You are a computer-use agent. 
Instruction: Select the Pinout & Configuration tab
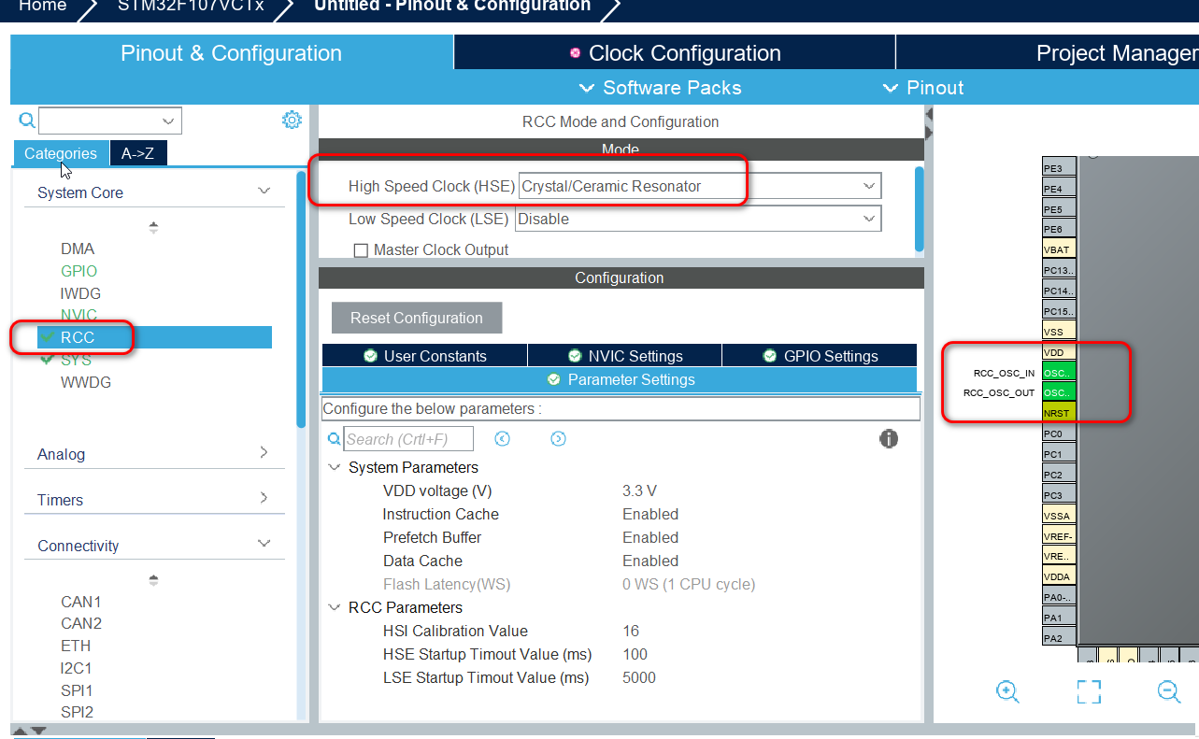pos(231,53)
